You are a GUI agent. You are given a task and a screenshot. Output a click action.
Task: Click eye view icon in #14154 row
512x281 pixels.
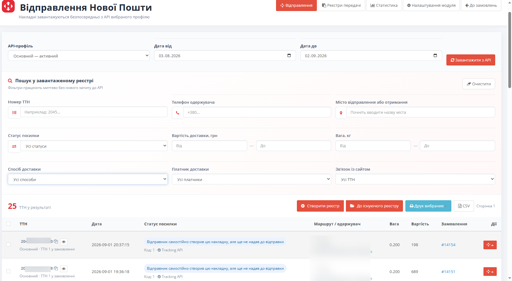point(64,242)
